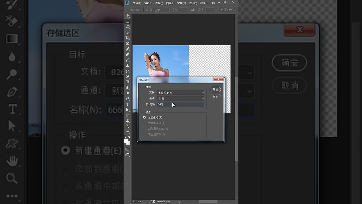Open the 图层(L) menu
Screen dimensions: 362x204
tap(170, 3)
